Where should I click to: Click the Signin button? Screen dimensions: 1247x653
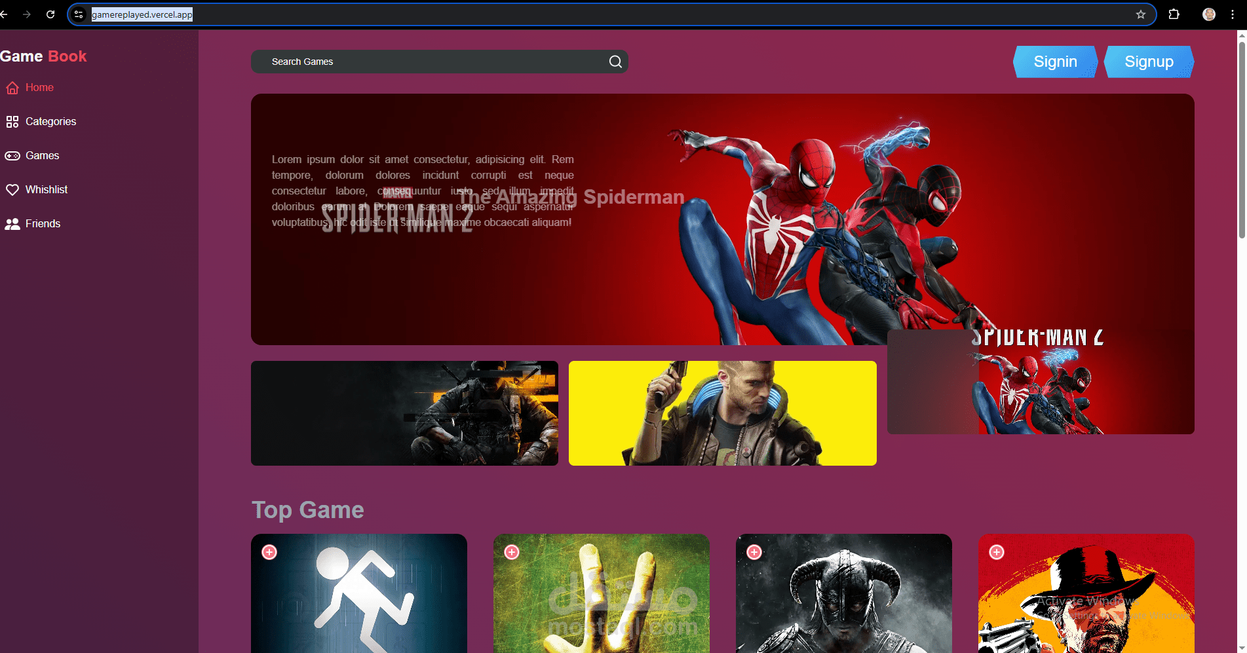click(x=1056, y=62)
